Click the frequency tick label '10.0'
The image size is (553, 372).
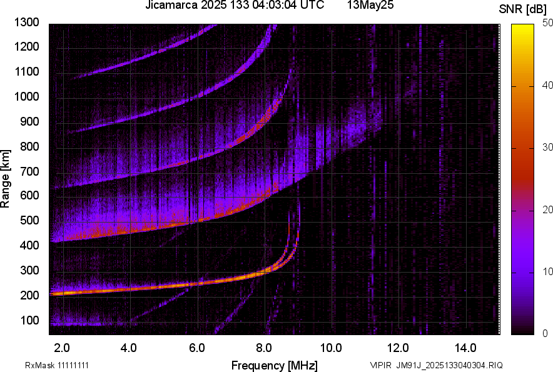331,348
